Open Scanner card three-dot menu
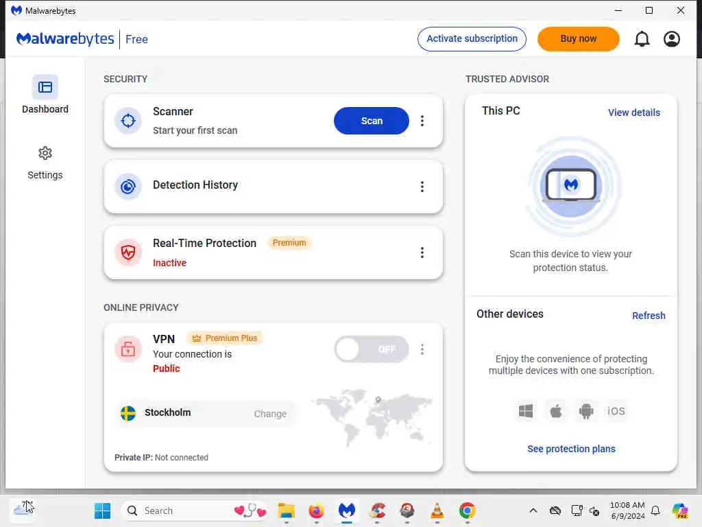The image size is (702, 527). [422, 121]
